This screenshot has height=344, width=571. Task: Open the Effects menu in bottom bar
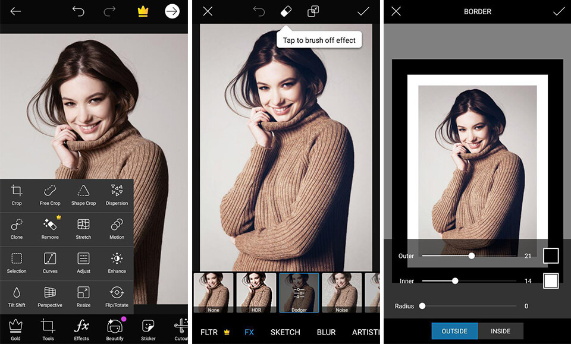pos(81,328)
